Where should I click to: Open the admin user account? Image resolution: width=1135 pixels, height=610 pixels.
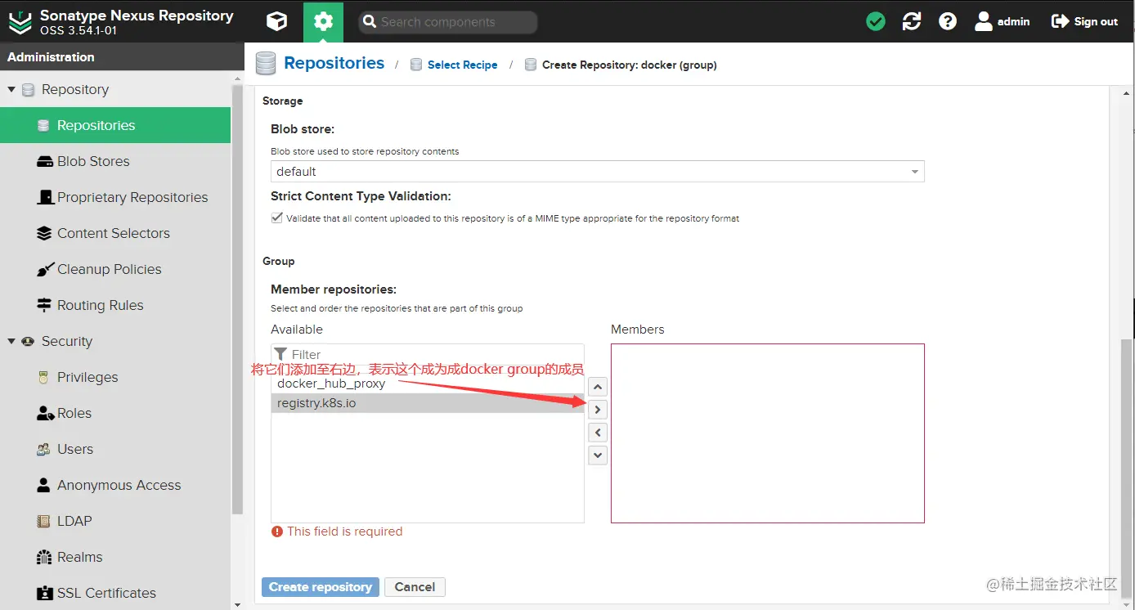(1002, 22)
